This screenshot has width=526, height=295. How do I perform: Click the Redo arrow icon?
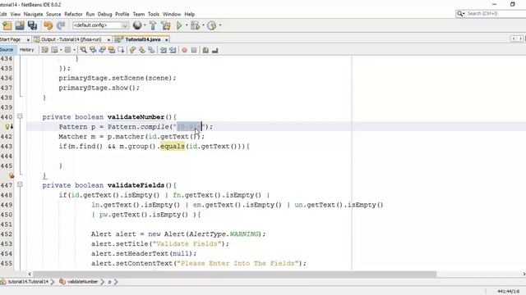[x=61, y=25]
